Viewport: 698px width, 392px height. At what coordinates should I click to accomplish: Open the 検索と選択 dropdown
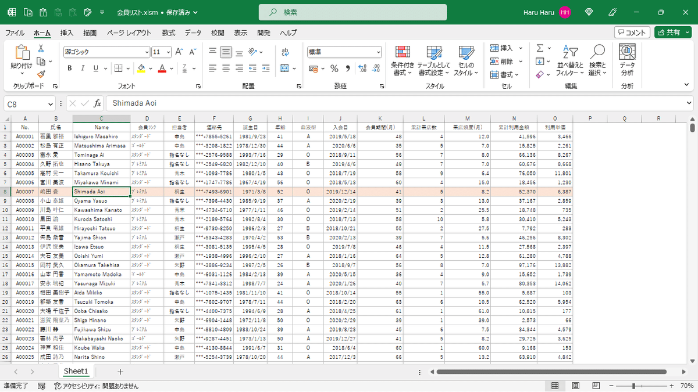pos(597,60)
